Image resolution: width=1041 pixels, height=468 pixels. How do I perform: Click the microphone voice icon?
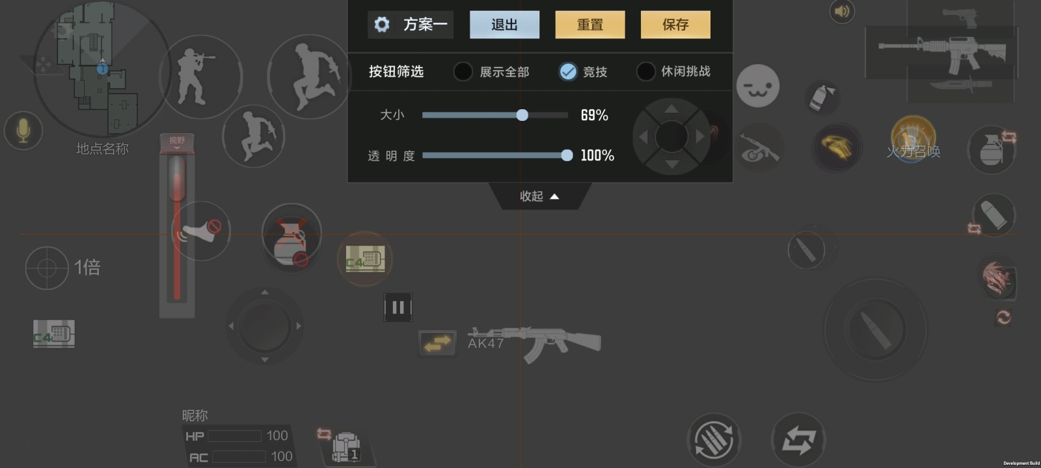click(x=23, y=131)
